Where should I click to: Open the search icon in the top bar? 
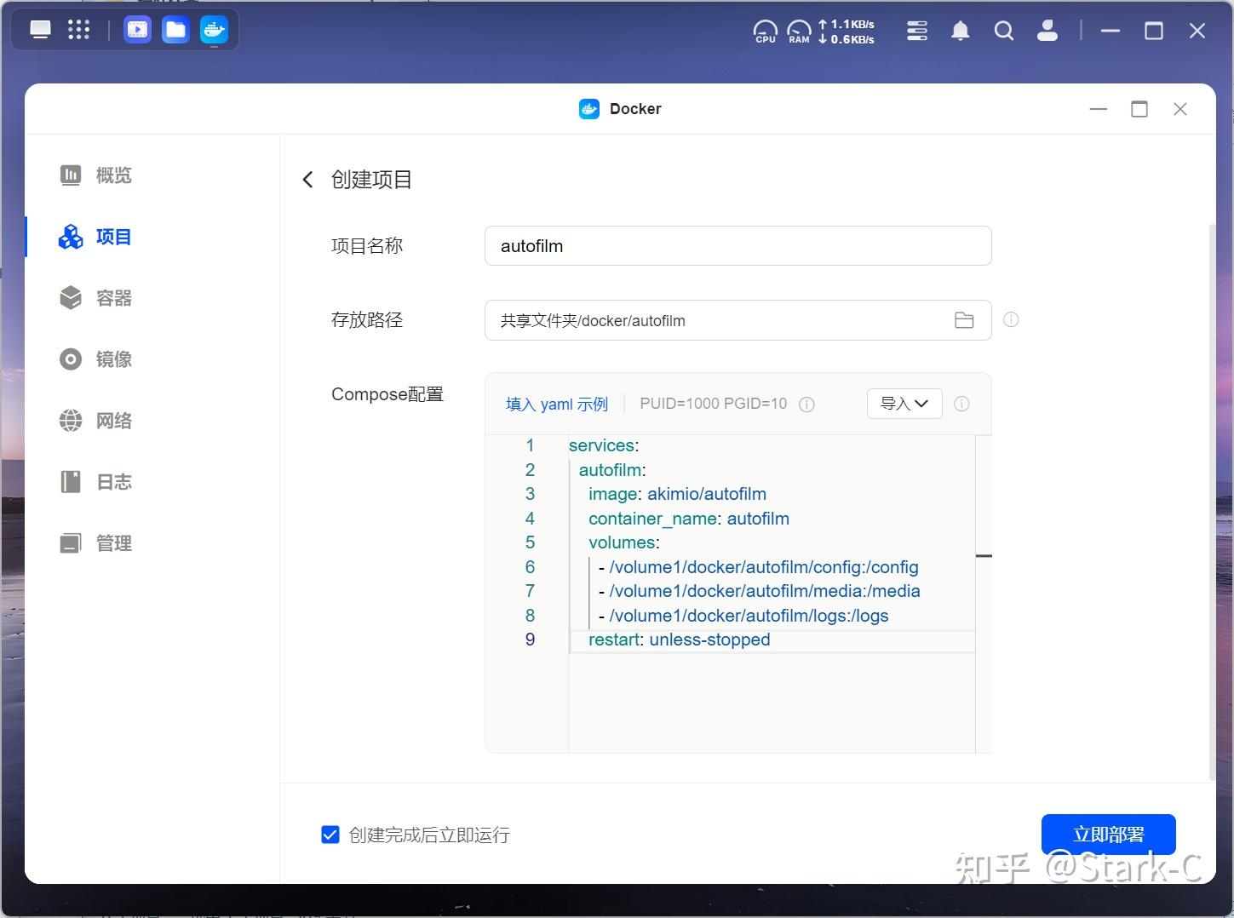coord(1003,30)
